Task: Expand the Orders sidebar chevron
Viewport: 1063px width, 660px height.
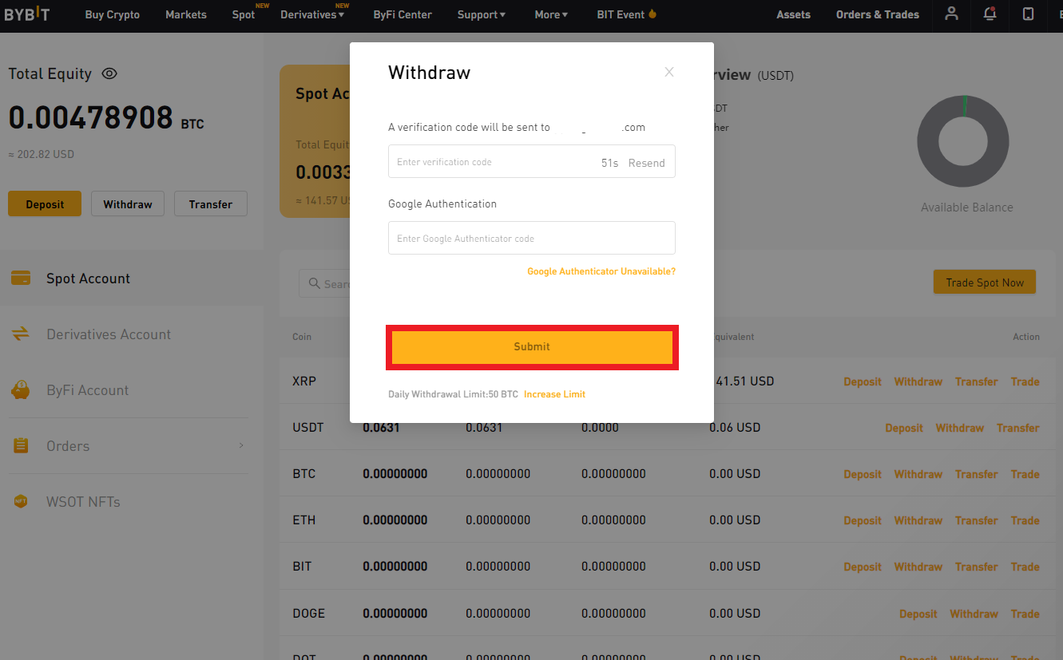Action: point(241,445)
